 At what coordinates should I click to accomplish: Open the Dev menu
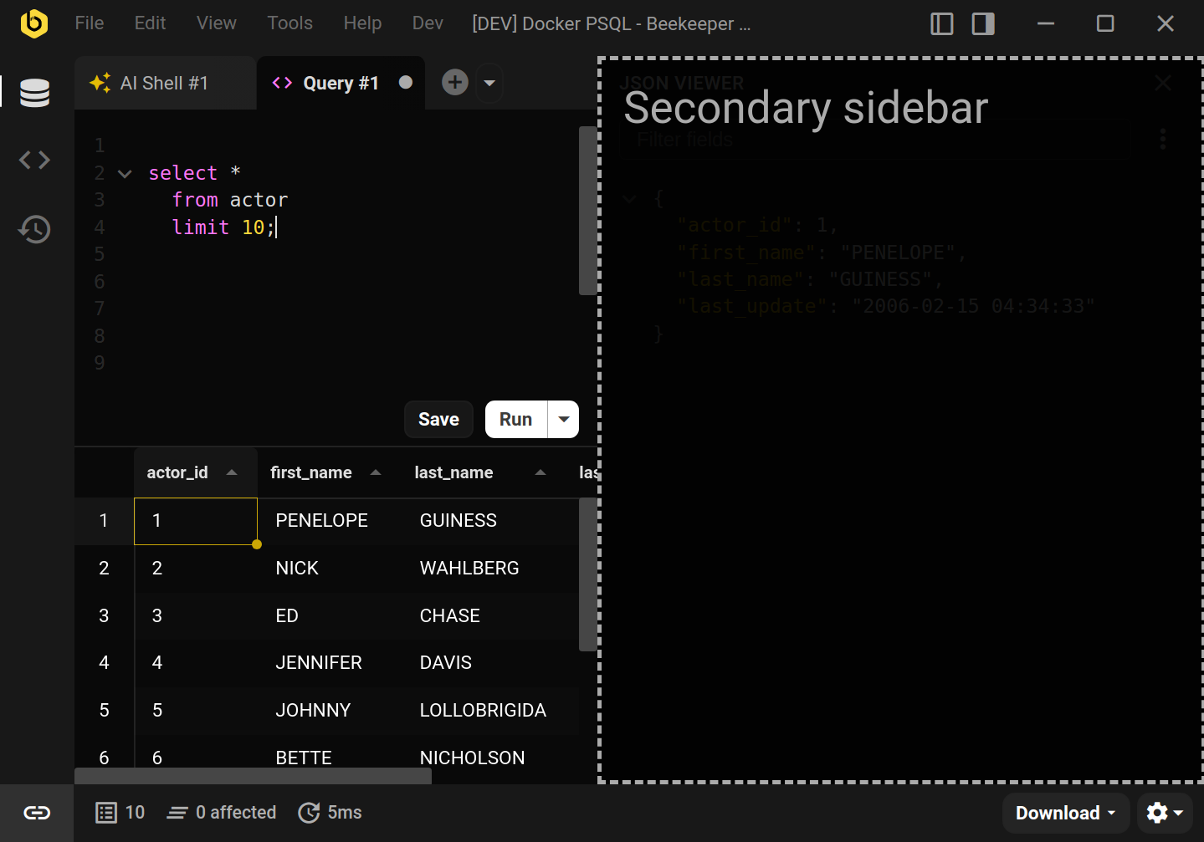[428, 23]
